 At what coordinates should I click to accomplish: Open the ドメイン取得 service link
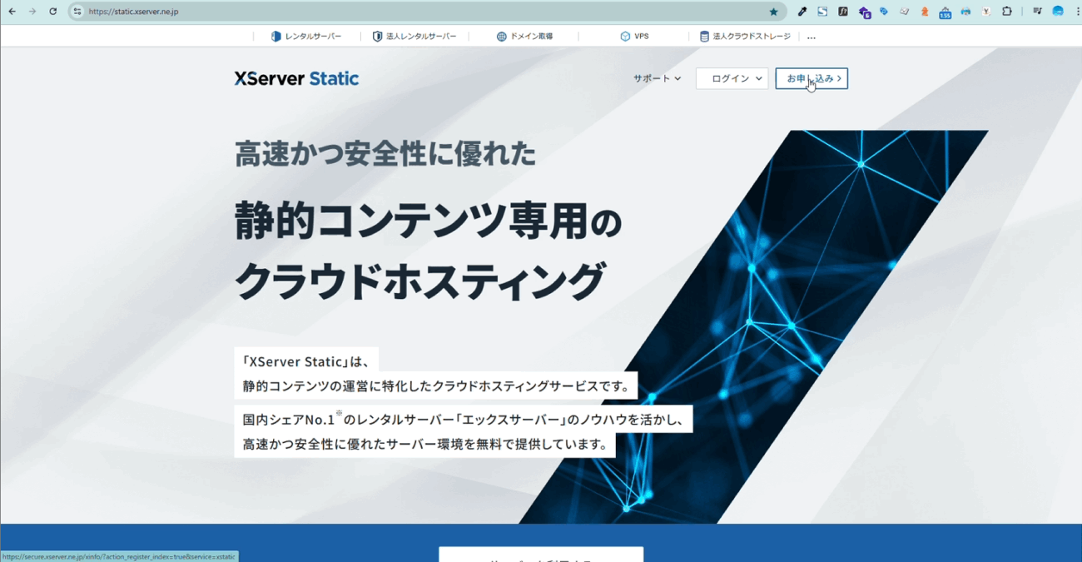click(524, 37)
